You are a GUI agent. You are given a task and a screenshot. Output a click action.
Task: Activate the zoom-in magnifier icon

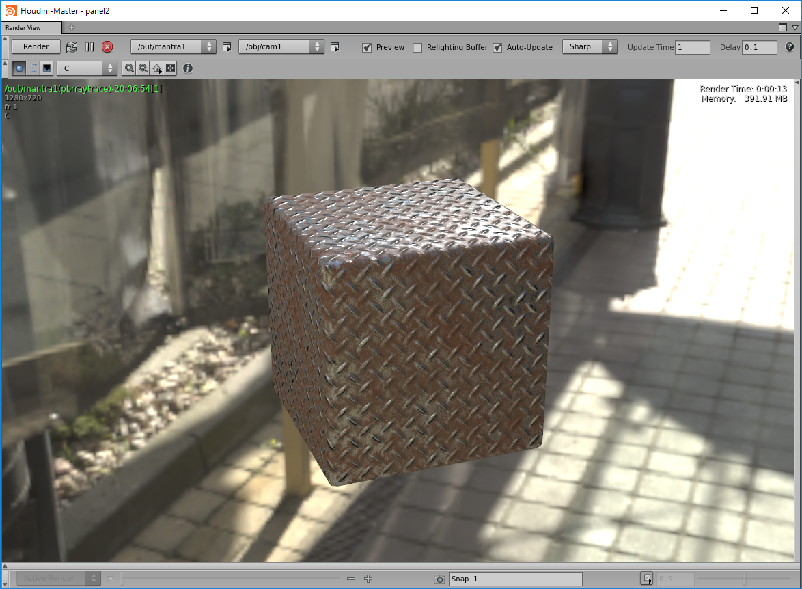point(129,68)
